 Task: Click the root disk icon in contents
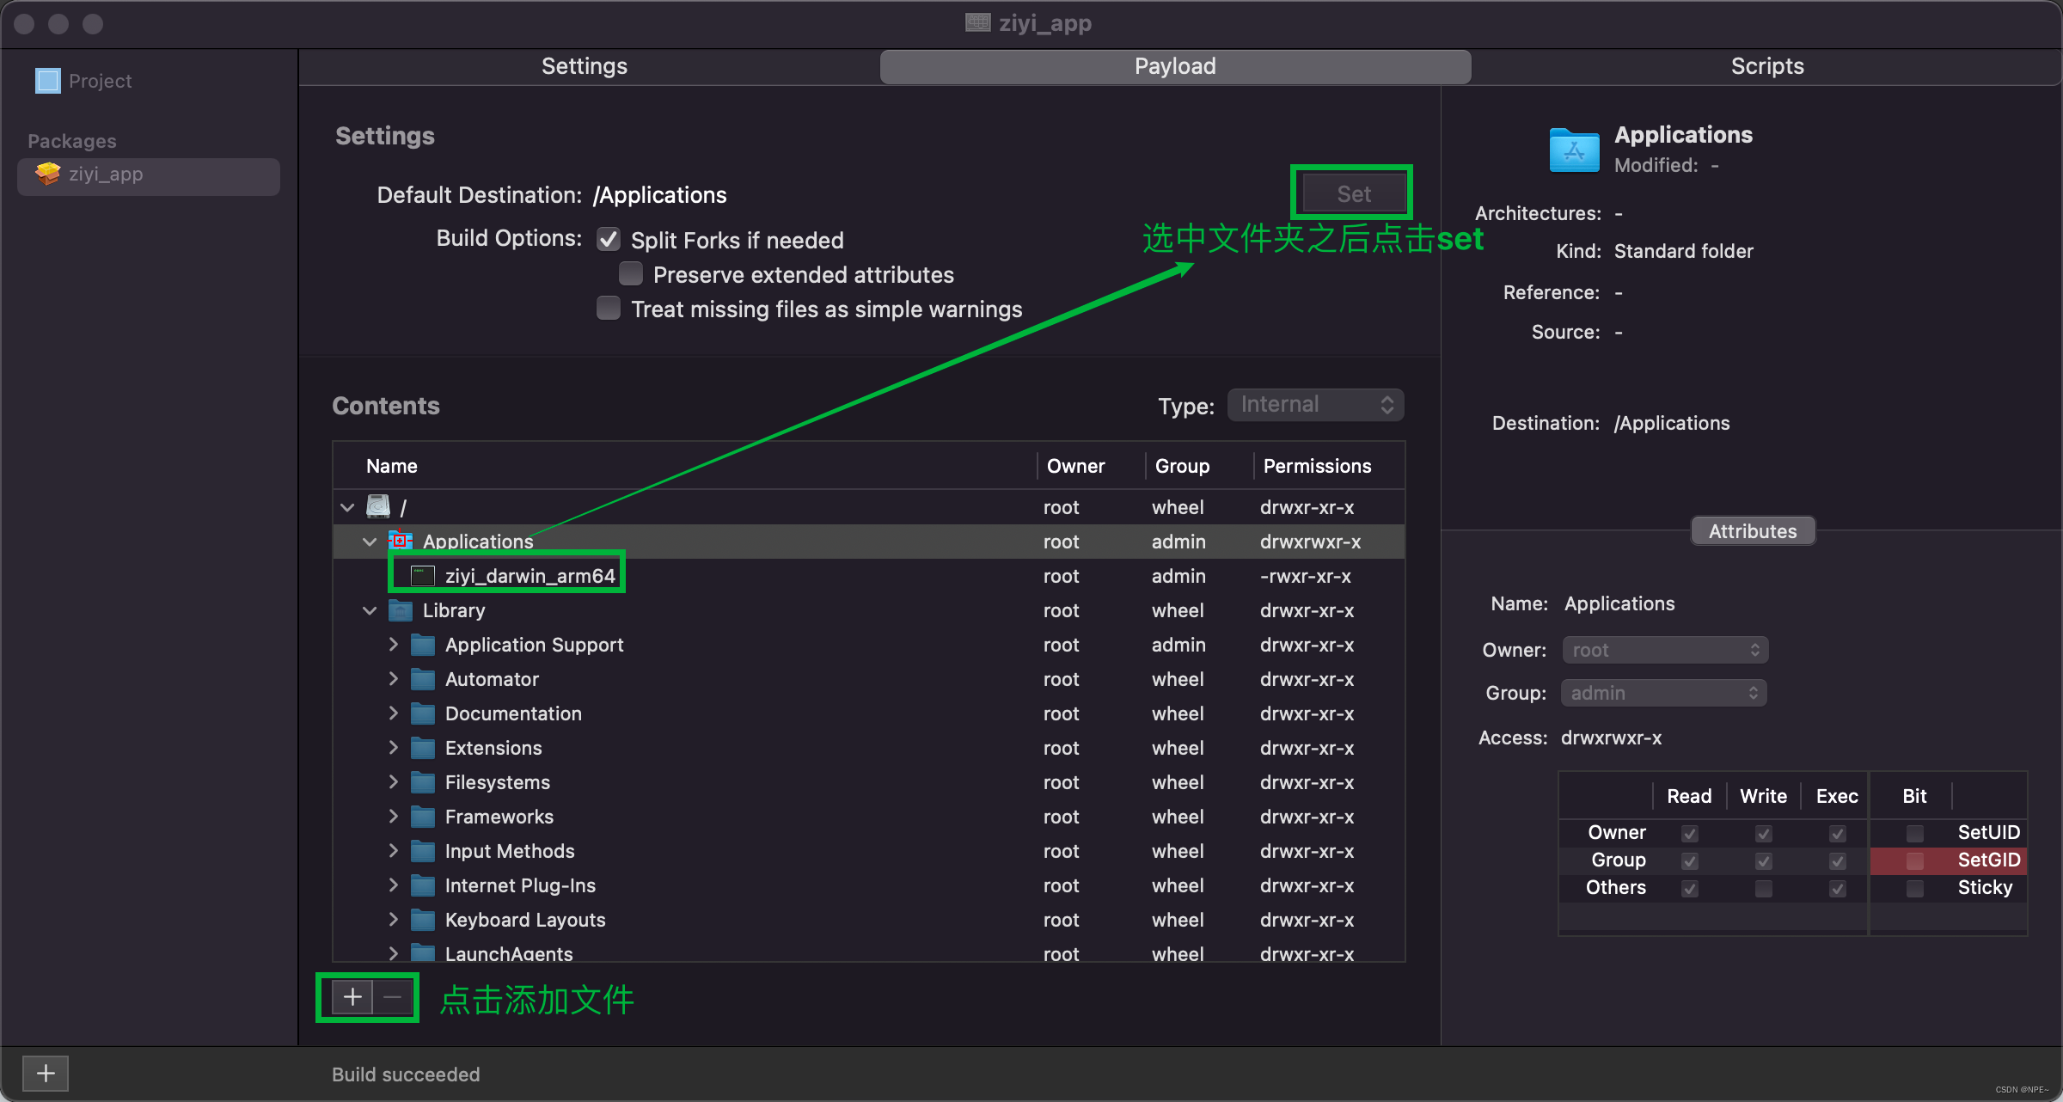pyautogui.click(x=378, y=507)
